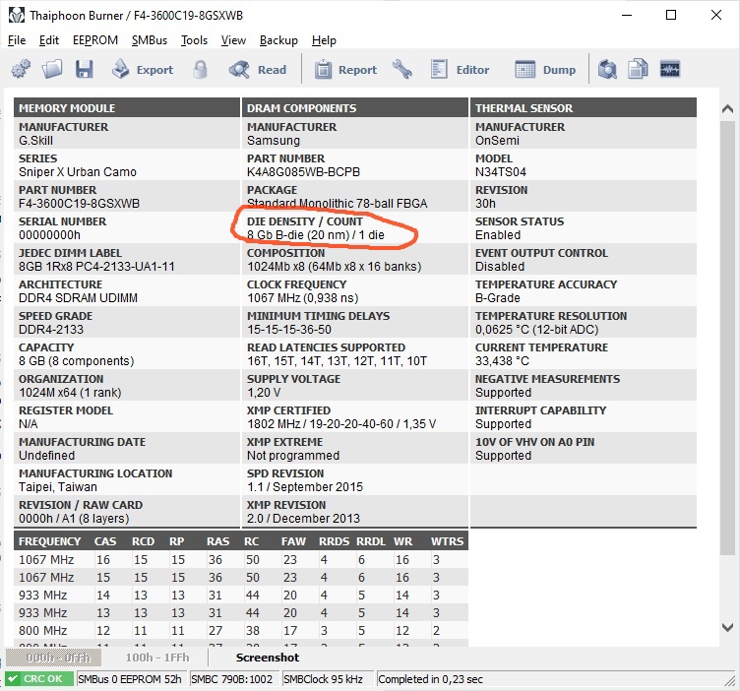The height and width of the screenshot is (691, 740).
Task: Click the 800 MHz frequency row
Action: click(241, 630)
